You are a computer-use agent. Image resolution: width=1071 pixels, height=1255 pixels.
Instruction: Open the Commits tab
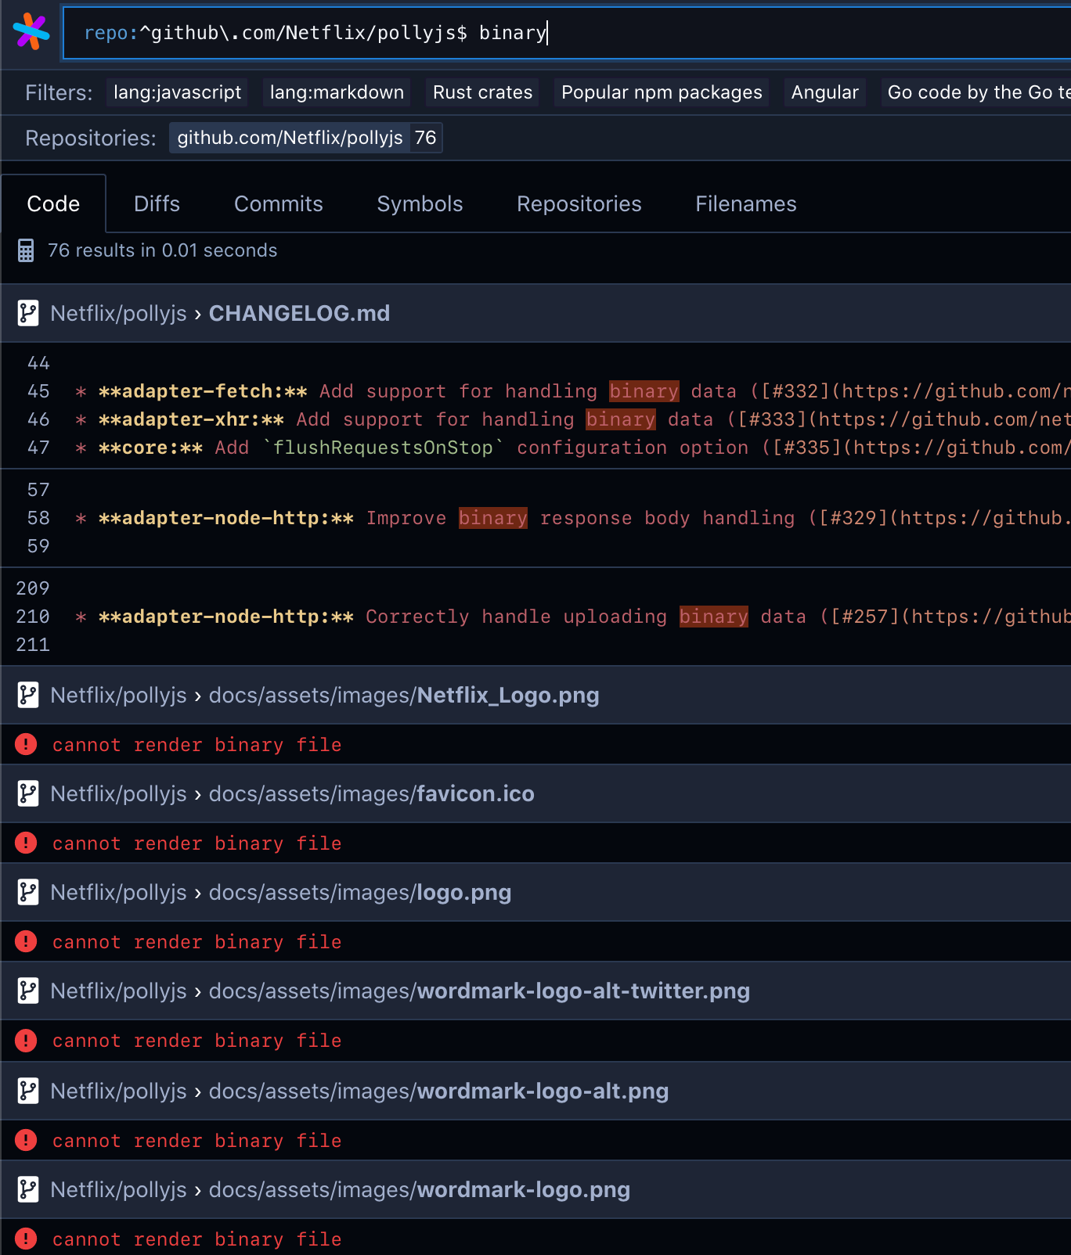click(279, 204)
